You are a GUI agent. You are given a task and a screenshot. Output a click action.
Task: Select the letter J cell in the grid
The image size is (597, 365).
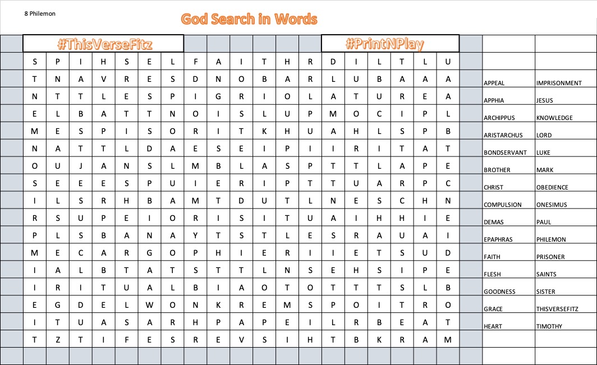pos(80,166)
